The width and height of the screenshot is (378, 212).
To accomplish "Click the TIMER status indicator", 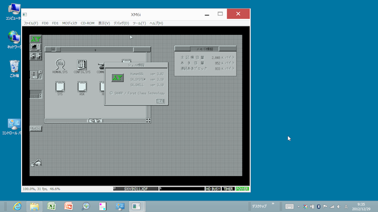I will [x=228, y=189].
